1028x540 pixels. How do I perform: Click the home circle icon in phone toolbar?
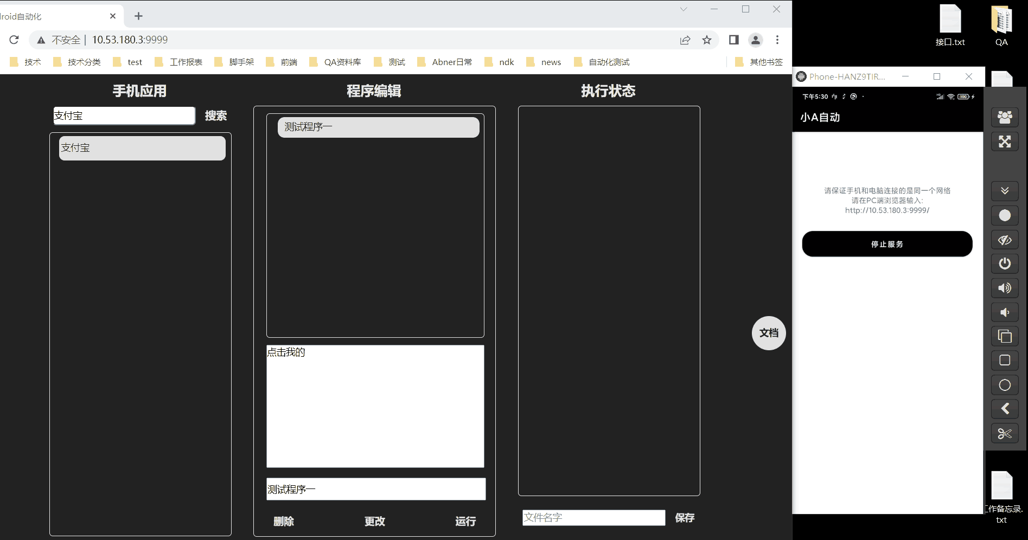click(x=1005, y=385)
